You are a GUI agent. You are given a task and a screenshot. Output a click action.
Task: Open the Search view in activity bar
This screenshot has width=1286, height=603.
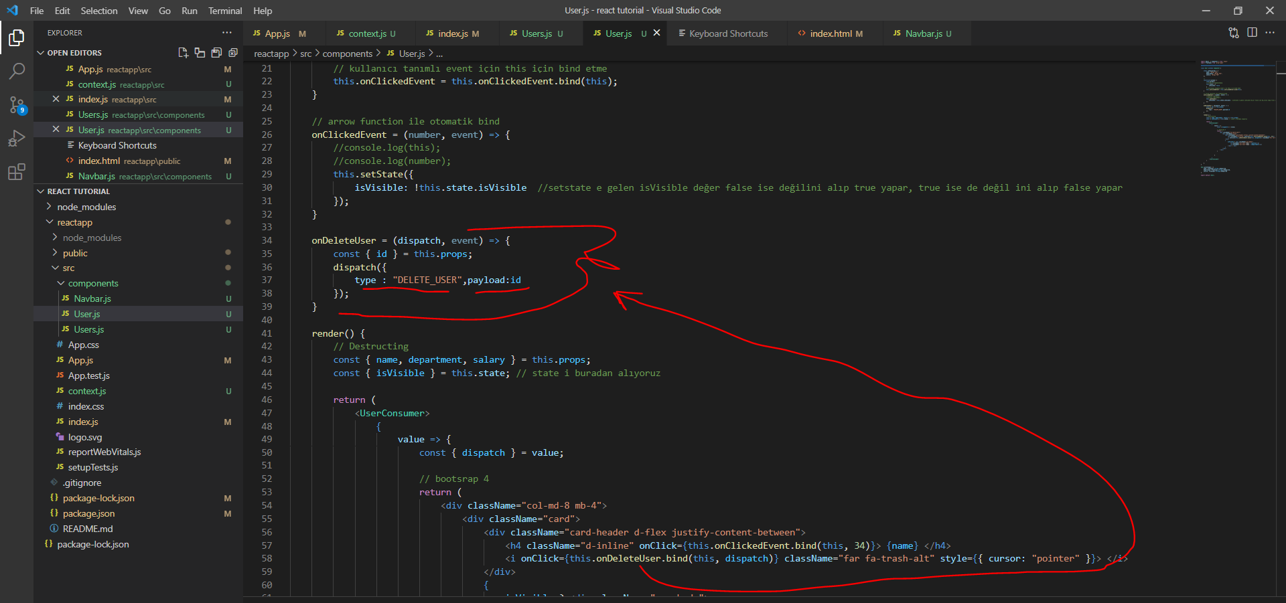click(x=17, y=71)
